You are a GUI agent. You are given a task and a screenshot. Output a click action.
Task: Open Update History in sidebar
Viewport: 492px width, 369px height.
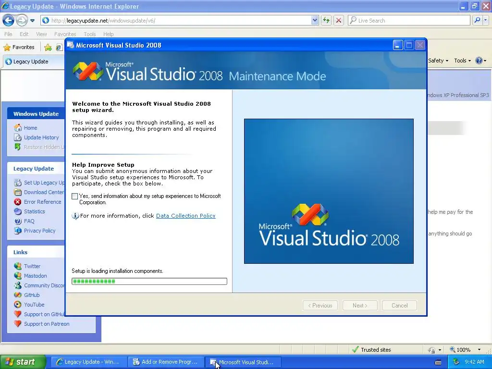(x=41, y=137)
